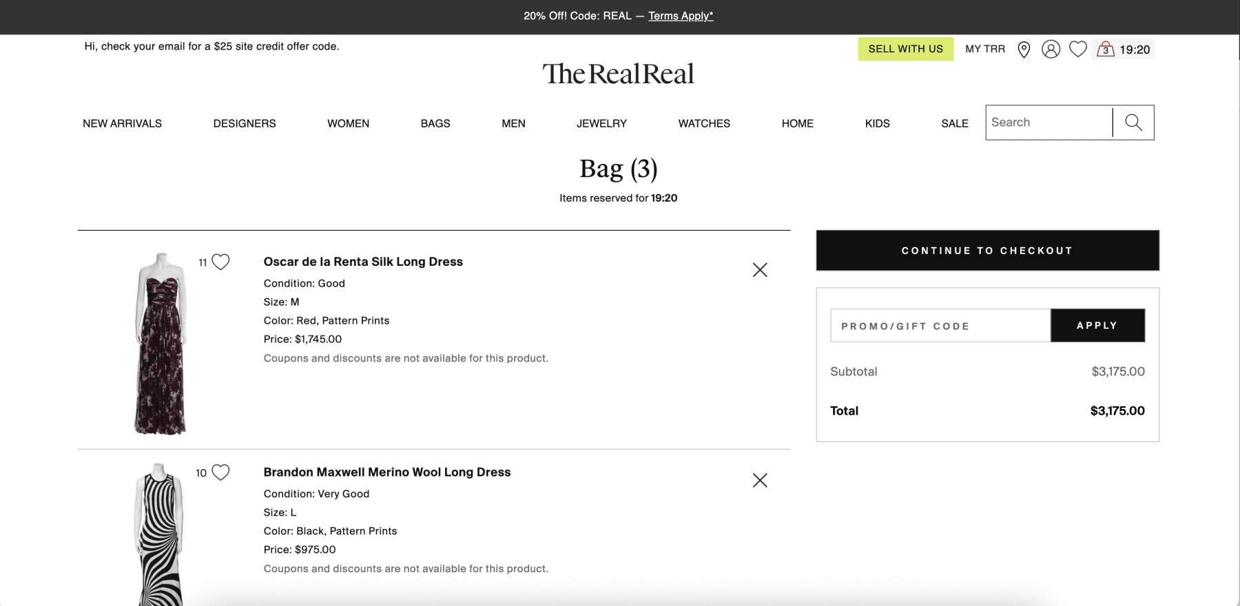Favorite the Oscar de la Renta dress

(x=220, y=262)
